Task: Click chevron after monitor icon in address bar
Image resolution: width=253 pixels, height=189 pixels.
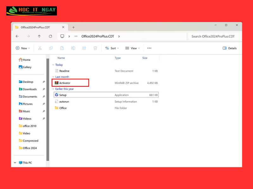Action: (69, 36)
